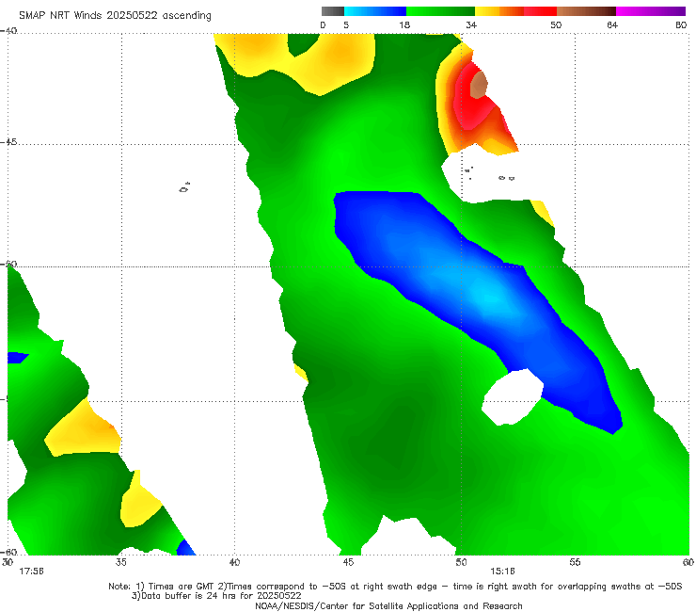This screenshot has width=696, height=612.
Task: Pick the magenta-purple 64–80 color bar segment
Action: click(651, 11)
